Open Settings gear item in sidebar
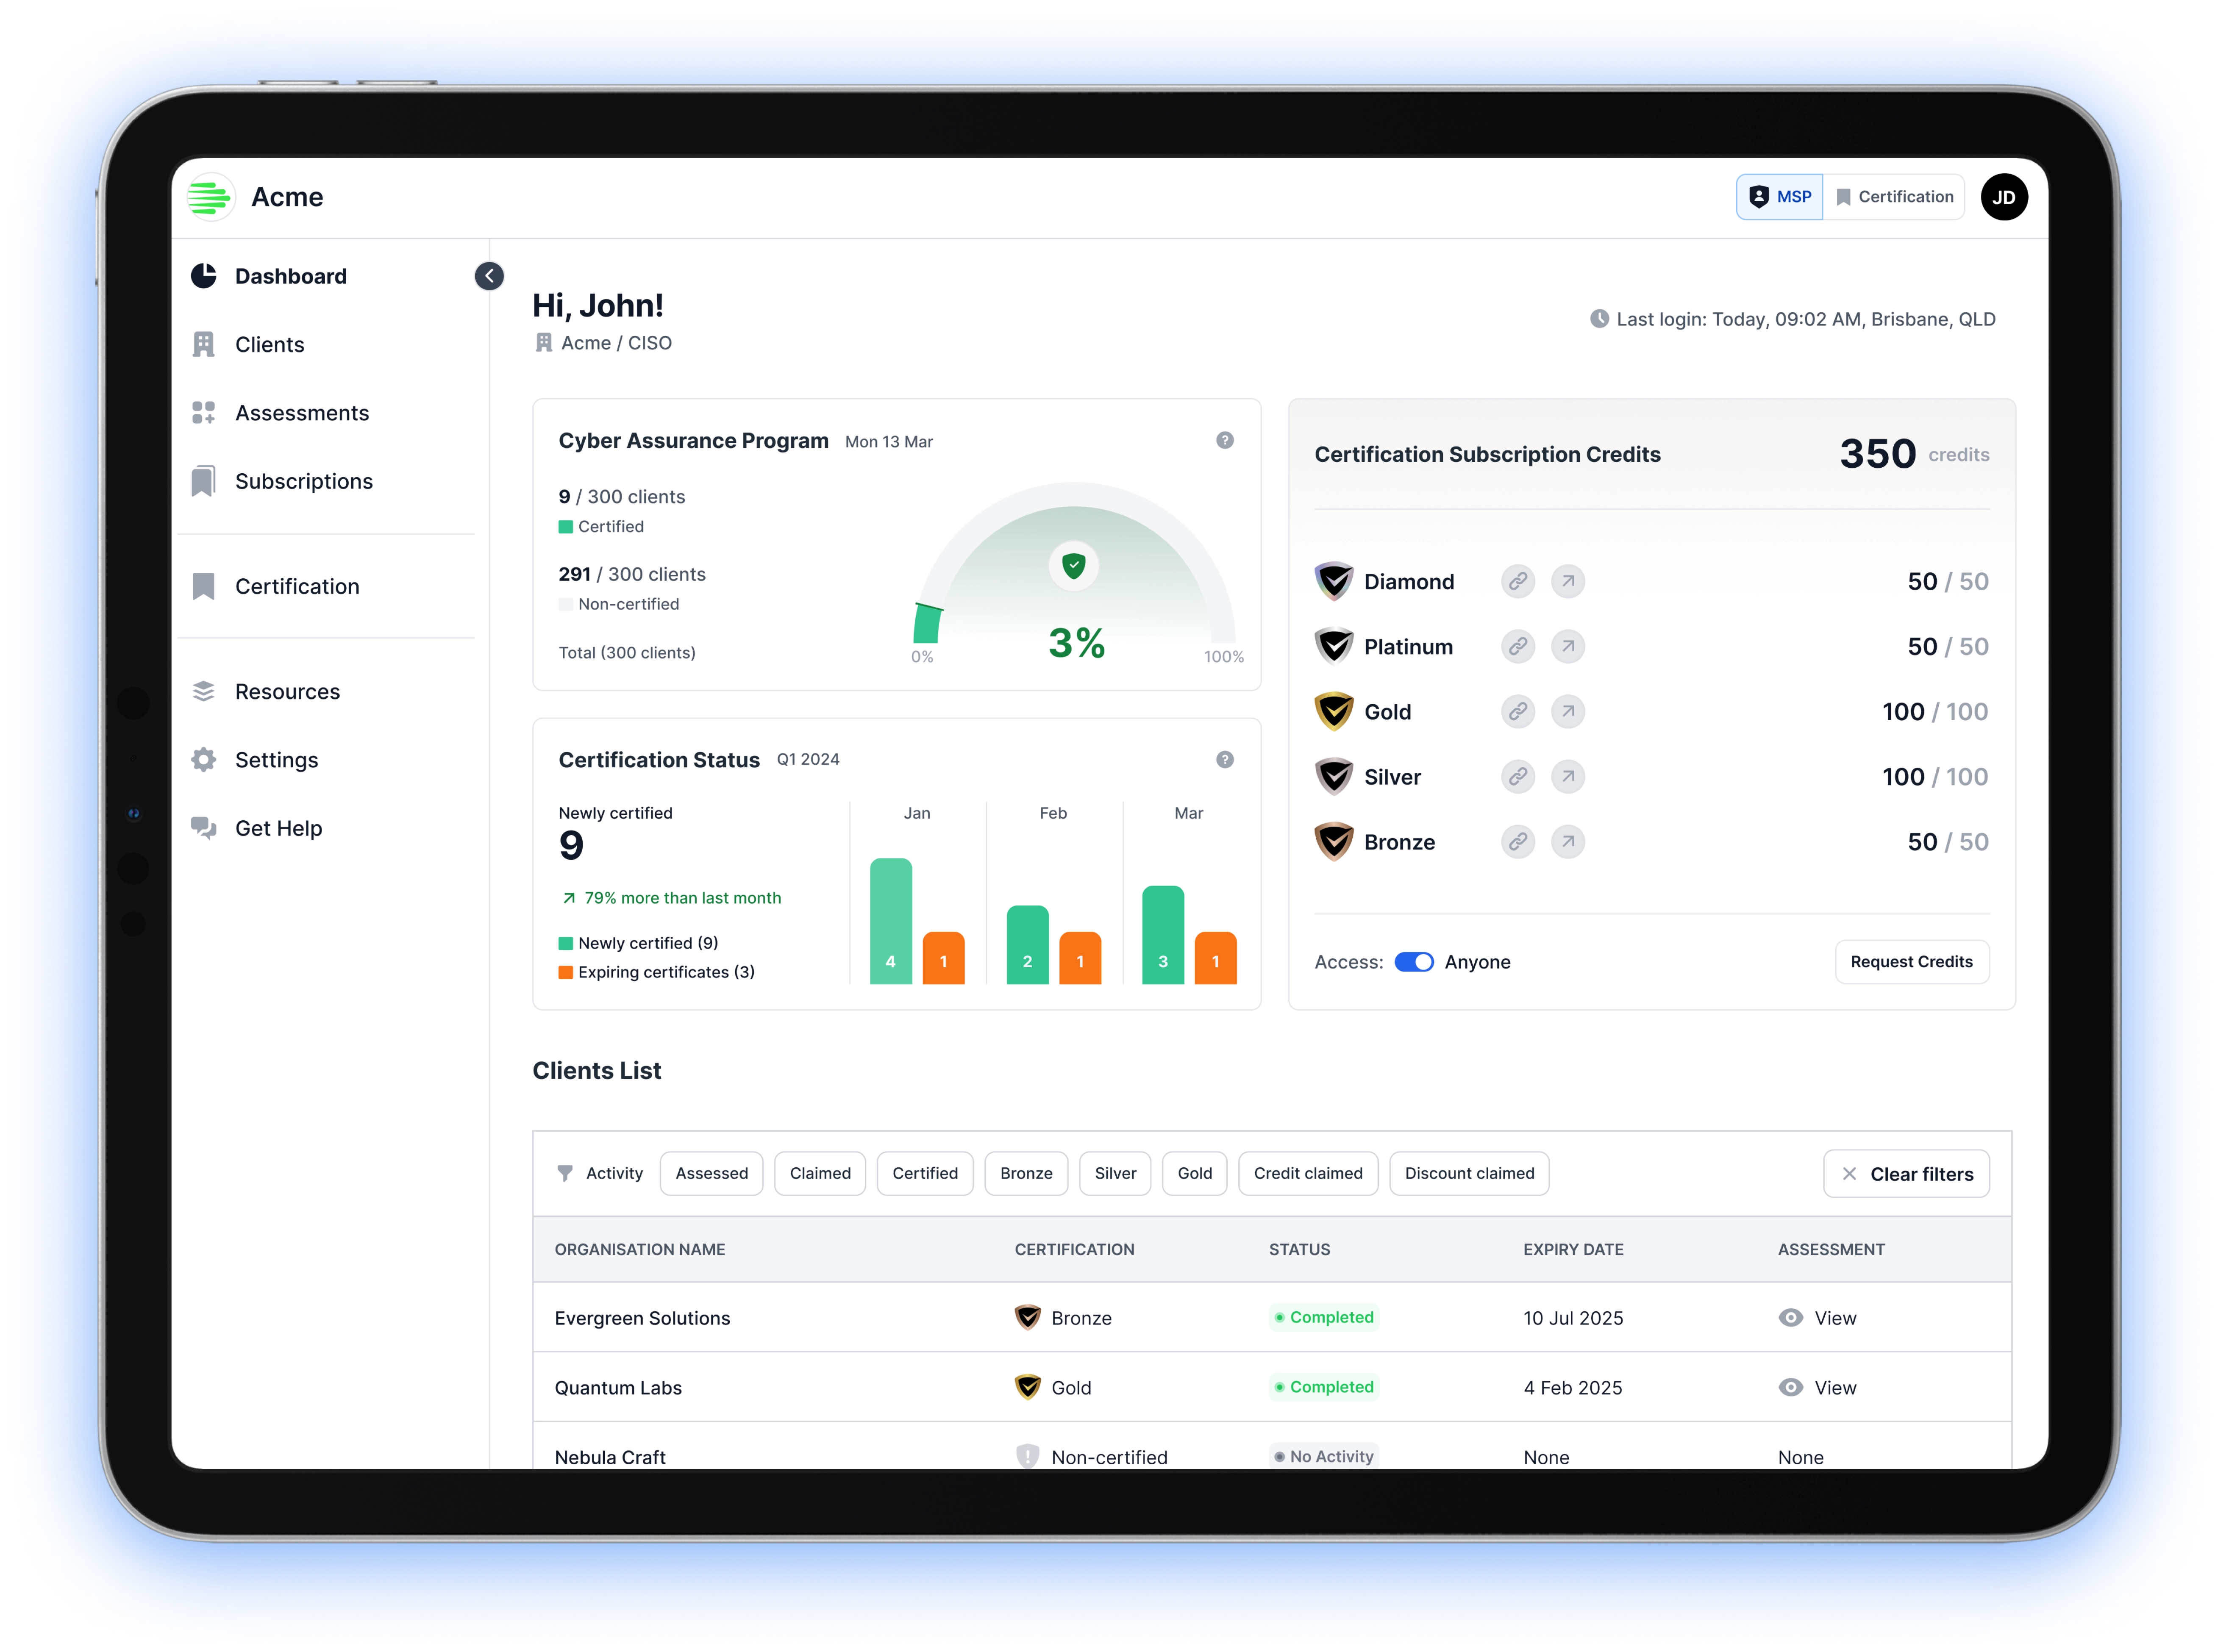Viewport: 2215px width, 1652px height. click(x=255, y=760)
